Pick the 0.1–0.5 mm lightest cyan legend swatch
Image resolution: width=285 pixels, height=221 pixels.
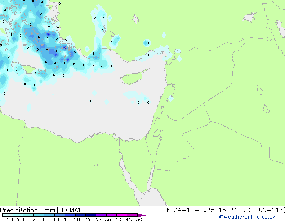(8, 215)
